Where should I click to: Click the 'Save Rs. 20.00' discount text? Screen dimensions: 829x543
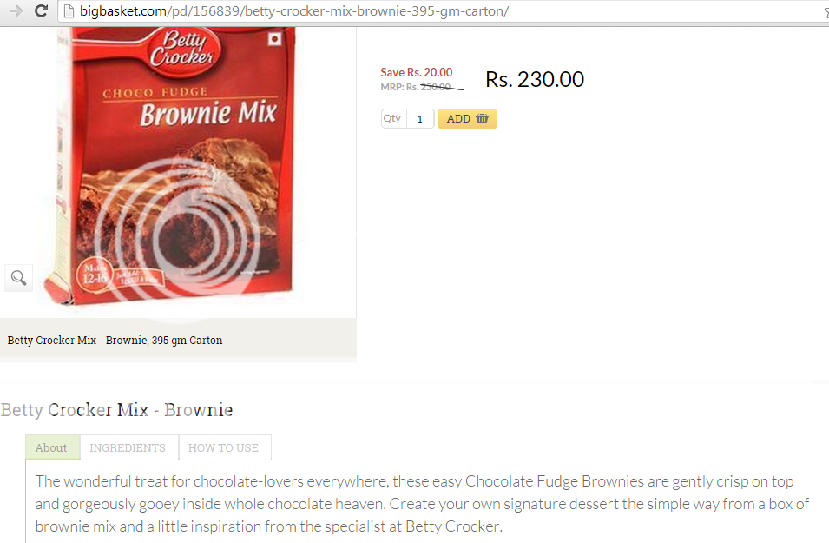coord(417,72)
